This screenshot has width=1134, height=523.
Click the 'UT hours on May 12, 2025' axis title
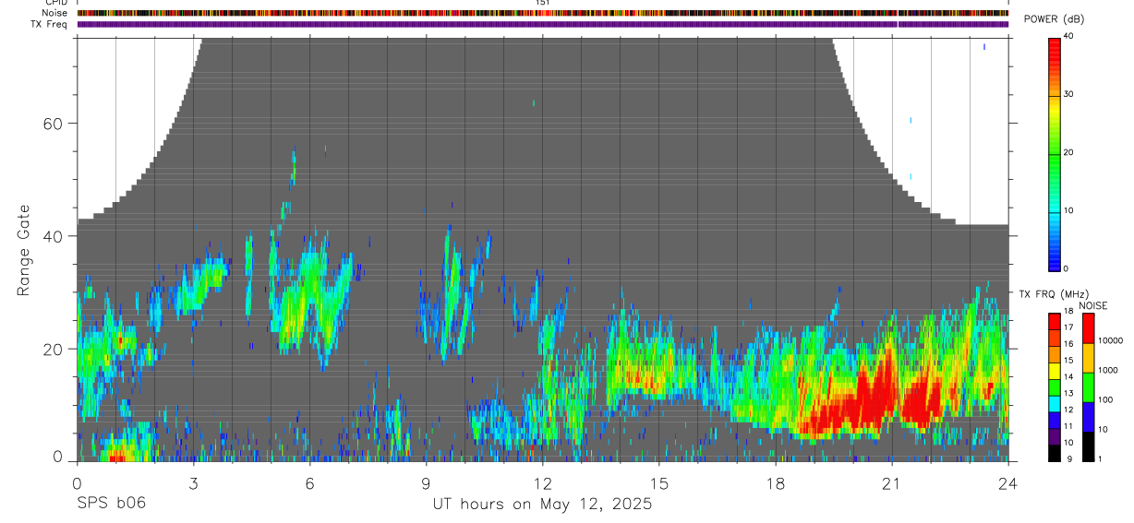tap(543, 505)
